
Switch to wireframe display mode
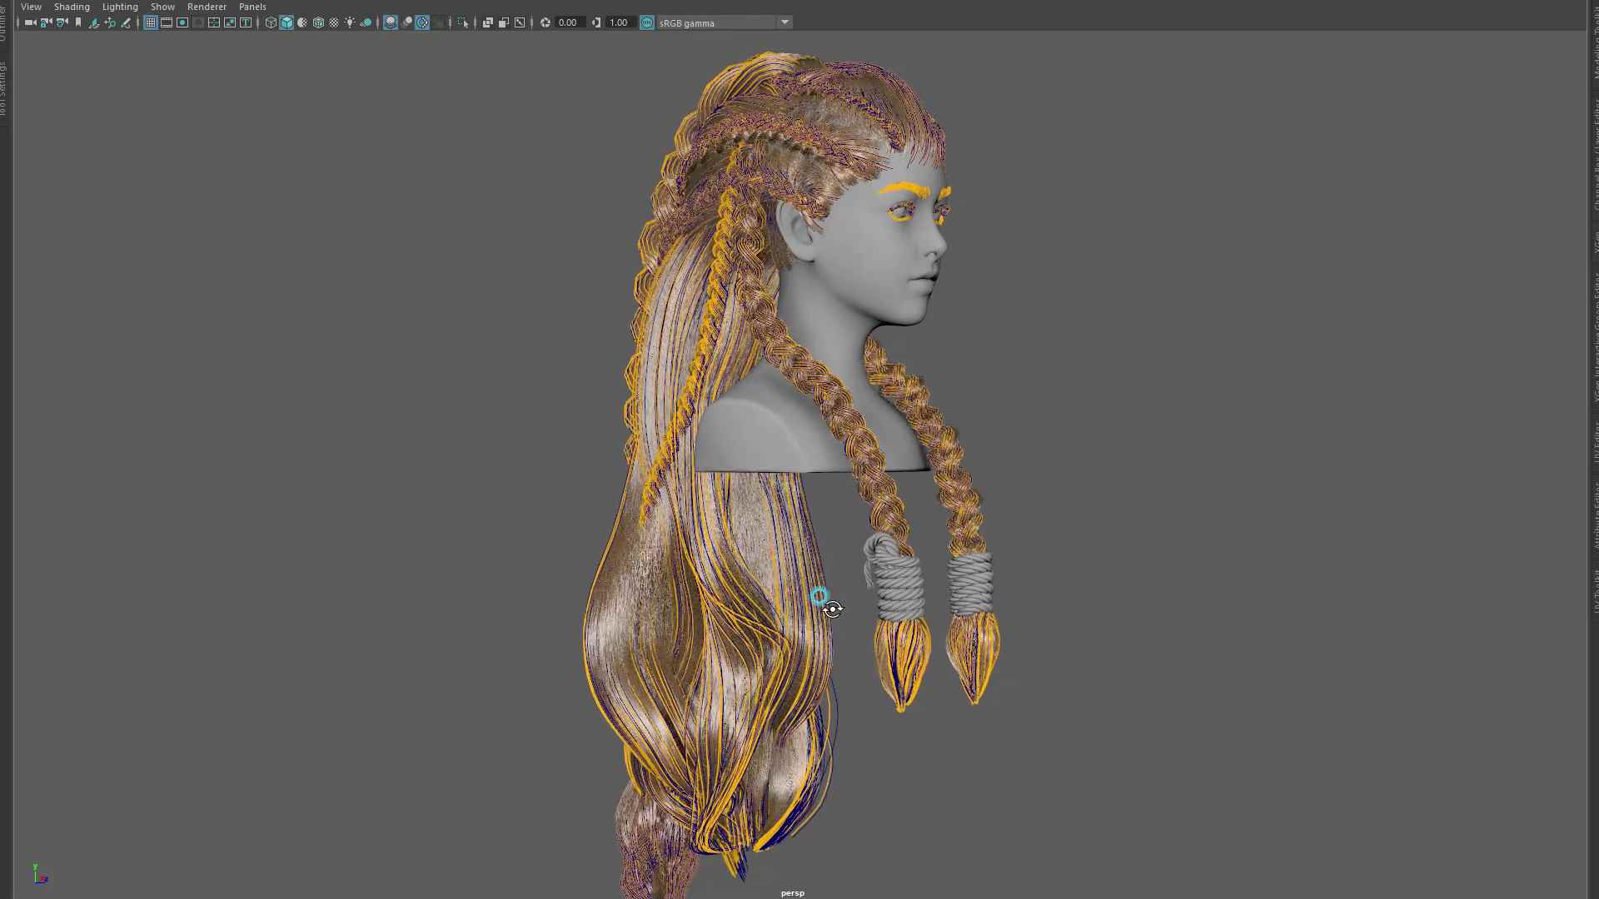[271, 22]
